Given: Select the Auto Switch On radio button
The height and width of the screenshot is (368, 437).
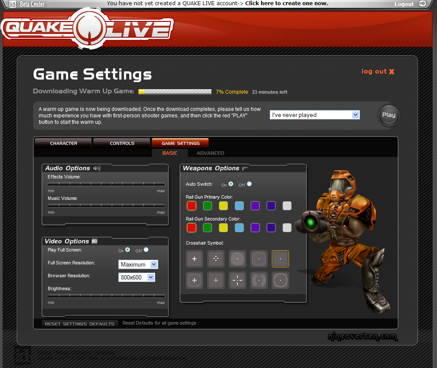Looking at the screenshot, I should [231, 184].
